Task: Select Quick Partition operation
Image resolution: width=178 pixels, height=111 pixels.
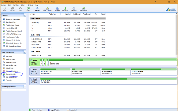Action: pos(10,59)
